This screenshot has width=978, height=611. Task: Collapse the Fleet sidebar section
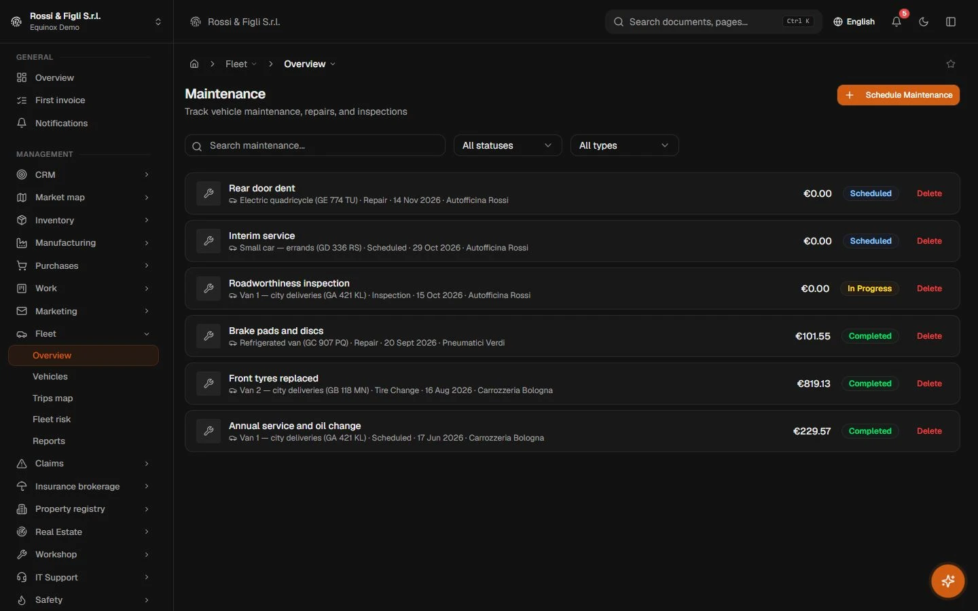pos(83,334)
